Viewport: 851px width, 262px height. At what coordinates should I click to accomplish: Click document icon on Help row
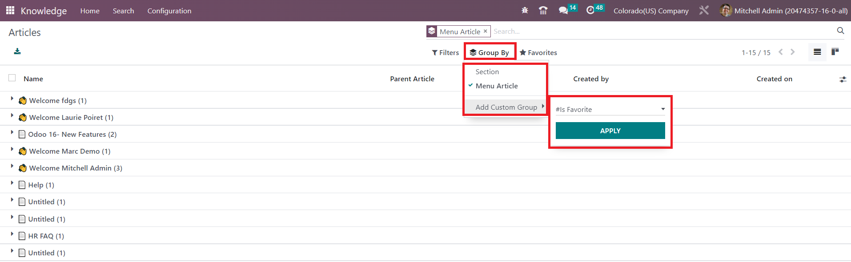(x=22, y=185)
